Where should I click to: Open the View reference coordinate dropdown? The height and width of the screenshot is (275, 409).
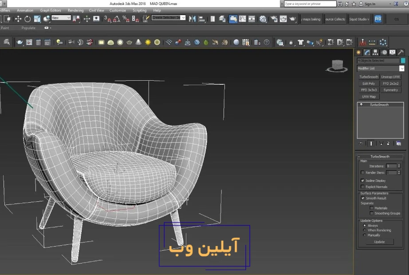61,19
